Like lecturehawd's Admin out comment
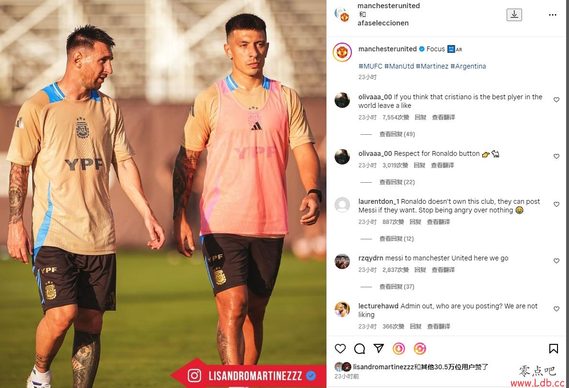Screen dimensions: 569x388 pyautogui.click(x=557, y=308)
